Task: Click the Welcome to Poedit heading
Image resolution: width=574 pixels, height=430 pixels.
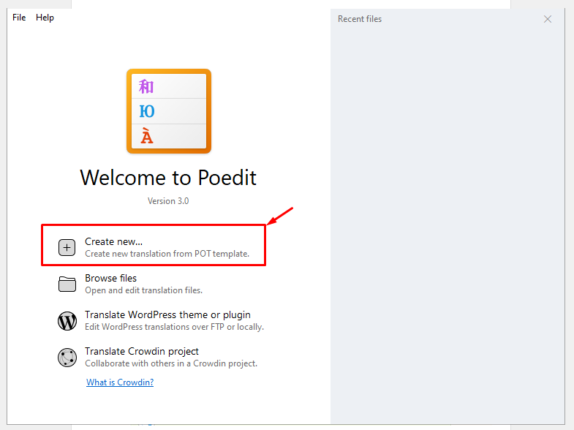Action: (168, 178)
